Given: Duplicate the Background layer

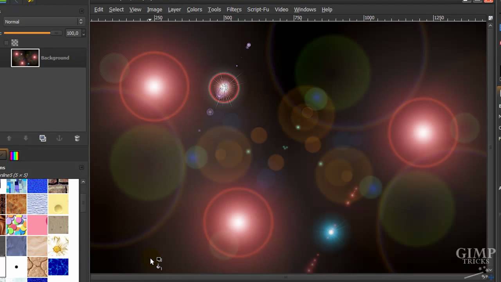Looking at the screenshot, I should 43,138.
